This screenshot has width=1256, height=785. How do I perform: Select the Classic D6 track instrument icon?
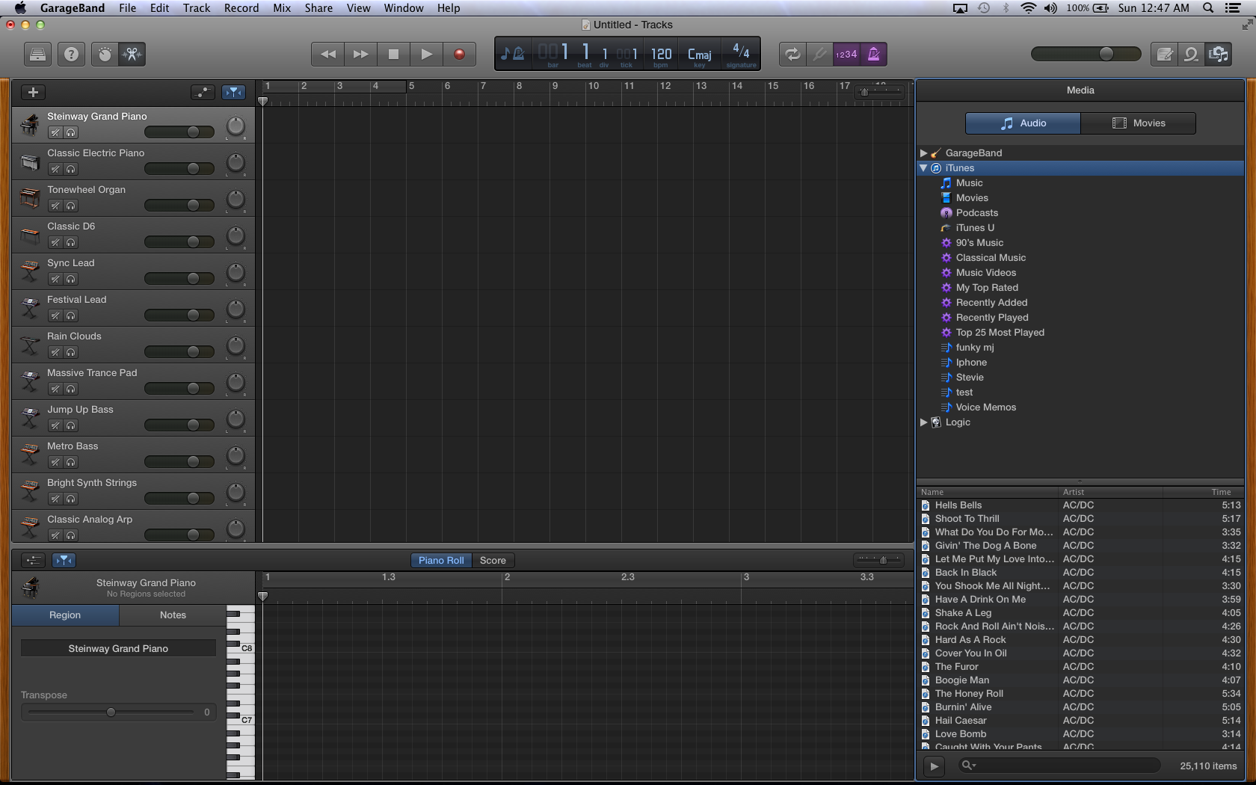point(30,235)
